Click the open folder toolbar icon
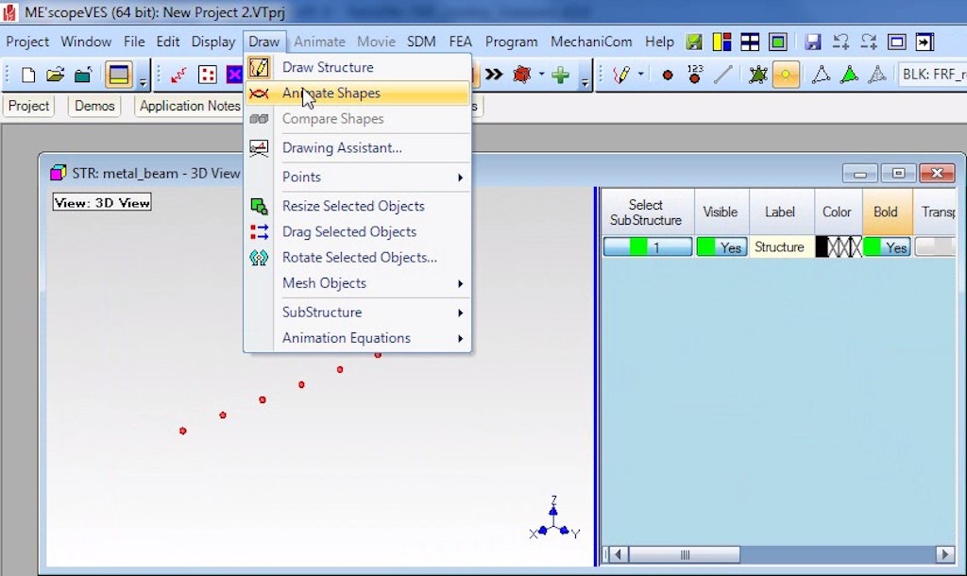 pyautogui.click(x=55, y=76)
